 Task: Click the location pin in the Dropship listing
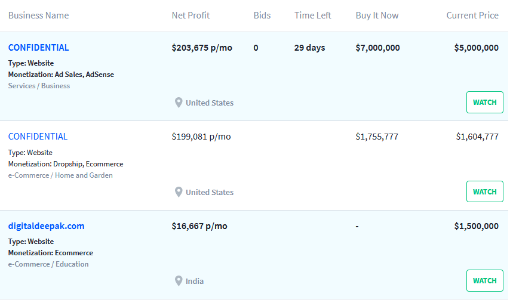[179, 192]
